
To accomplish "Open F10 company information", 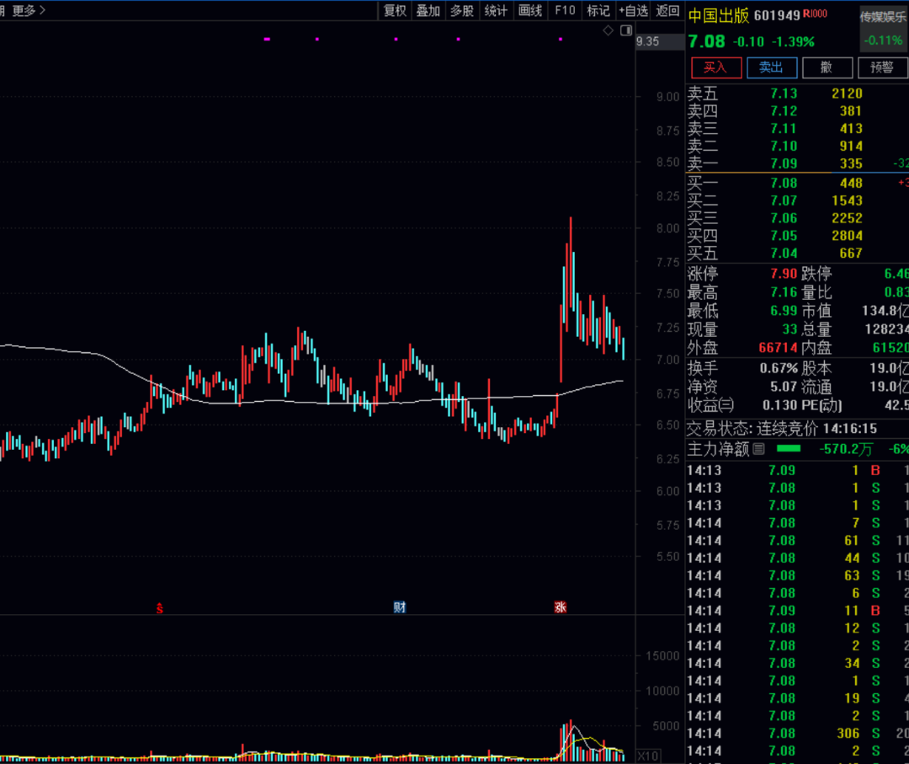I will coord(565,11).
